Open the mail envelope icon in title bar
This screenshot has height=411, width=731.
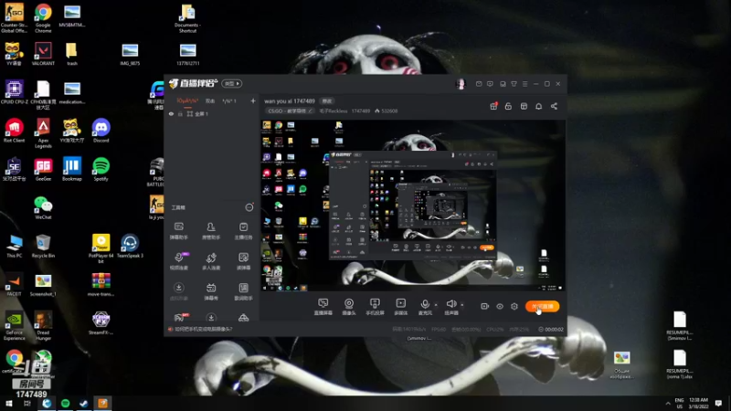pos(479,84)
